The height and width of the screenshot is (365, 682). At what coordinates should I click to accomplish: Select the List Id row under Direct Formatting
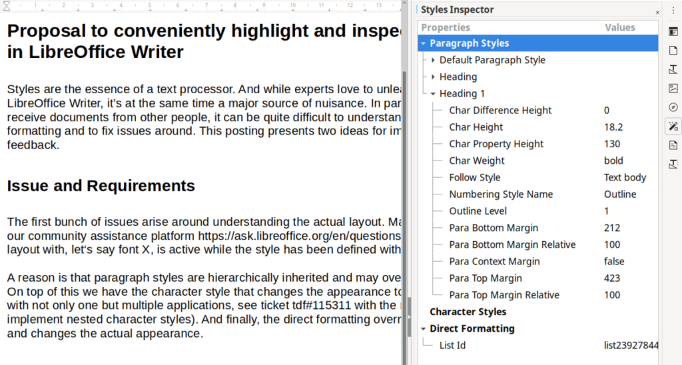pos(538,346)
